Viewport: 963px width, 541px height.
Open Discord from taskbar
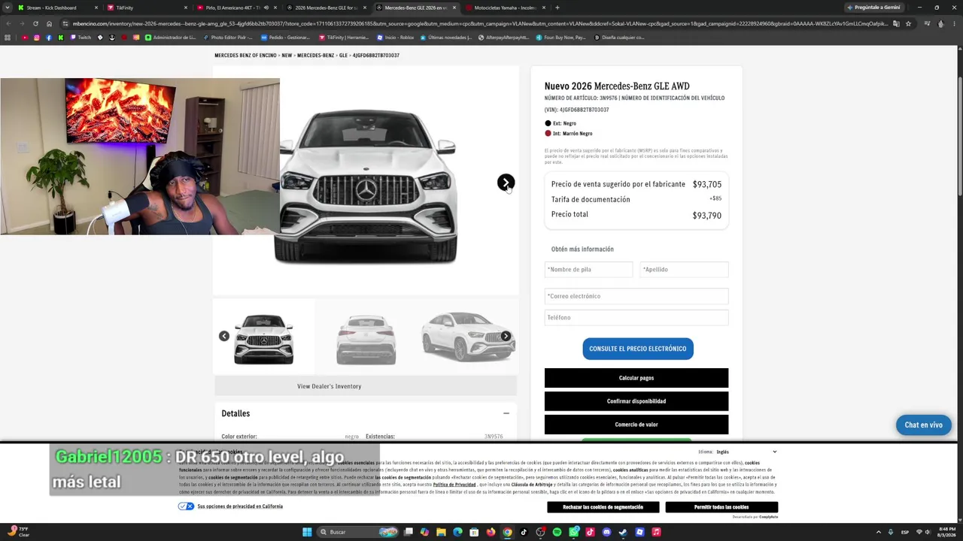pos(606,532)
